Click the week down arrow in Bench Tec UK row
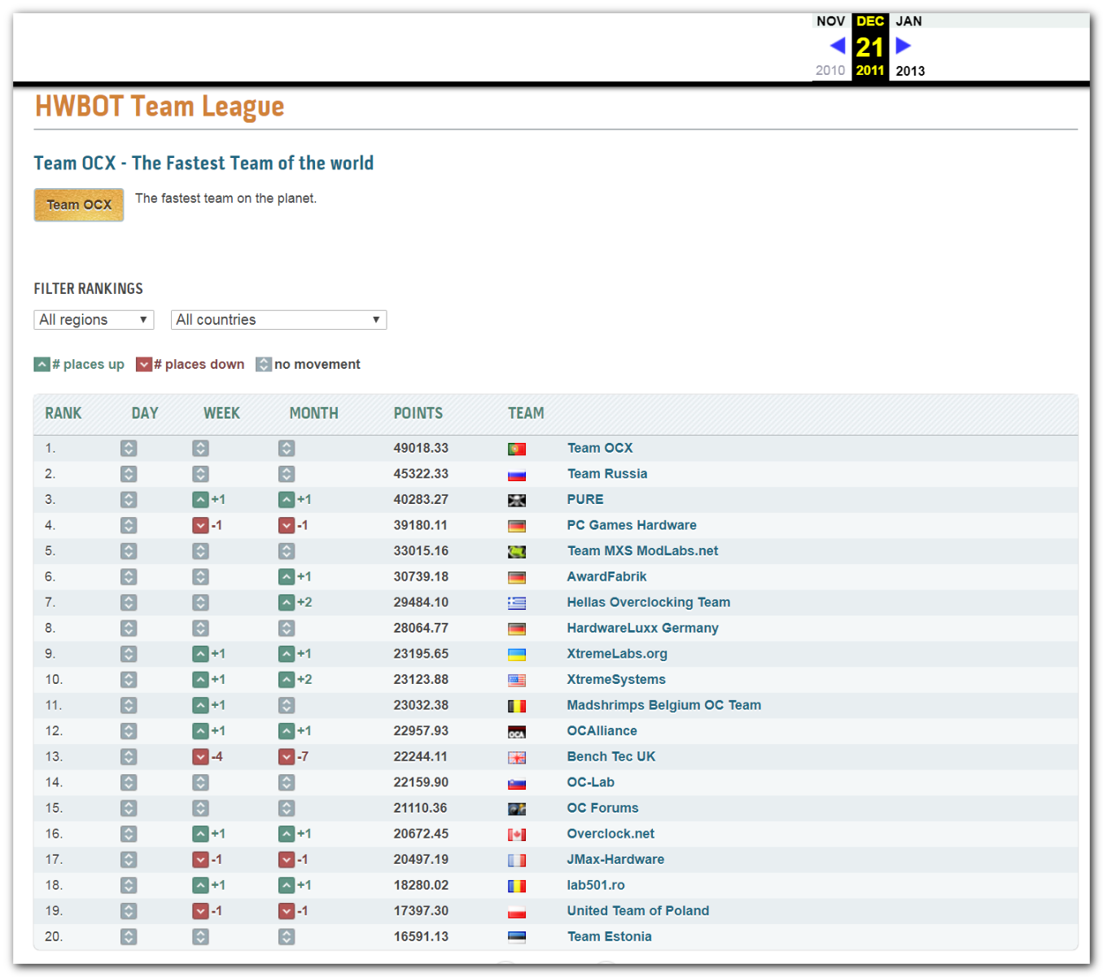Image resolution: width=1103 pixels, height=977 pixels. 200,757
